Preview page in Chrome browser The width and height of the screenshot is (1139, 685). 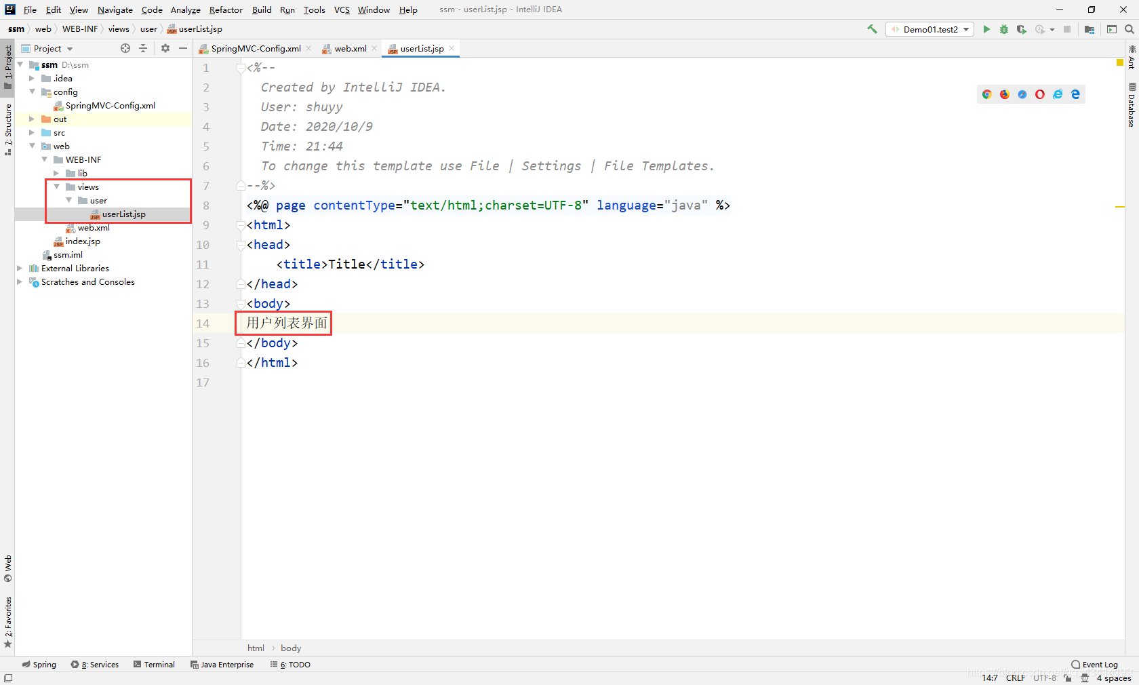coord(987,94)
